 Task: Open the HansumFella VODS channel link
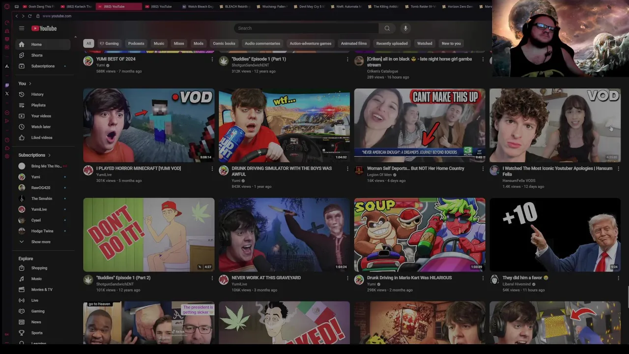click(x=519, y=180)
